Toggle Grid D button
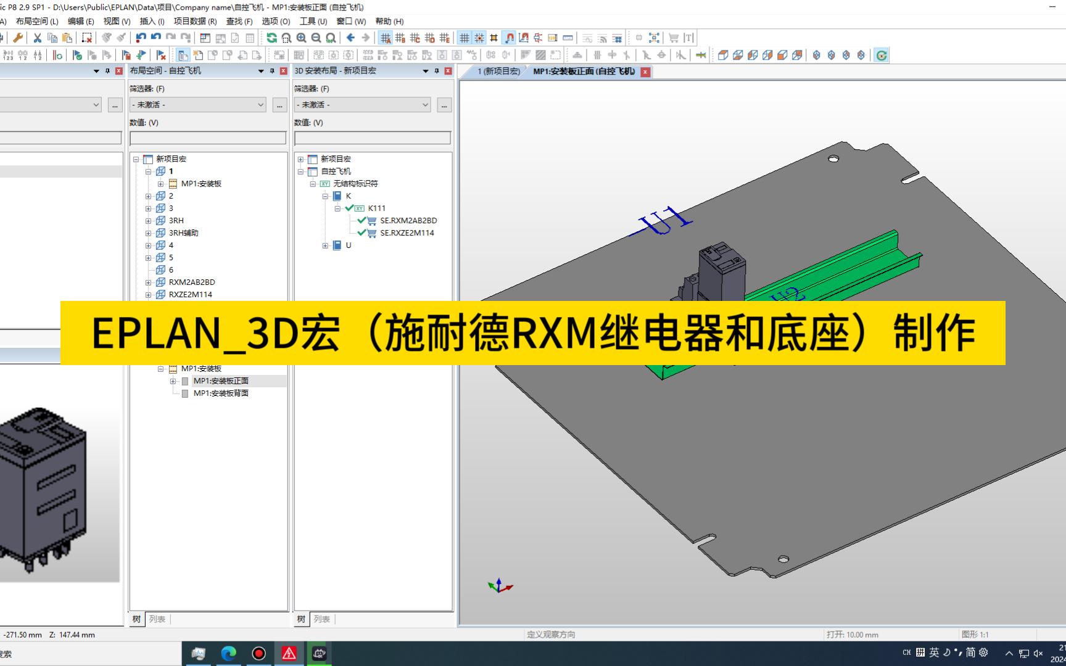The width and height of the screenshot is (1066, 666). click(x=430, y=38)
